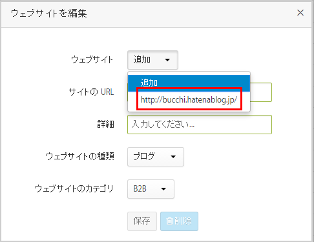Click the 保存 button
This screenshot has height=242, width=314.
[142, 221]
